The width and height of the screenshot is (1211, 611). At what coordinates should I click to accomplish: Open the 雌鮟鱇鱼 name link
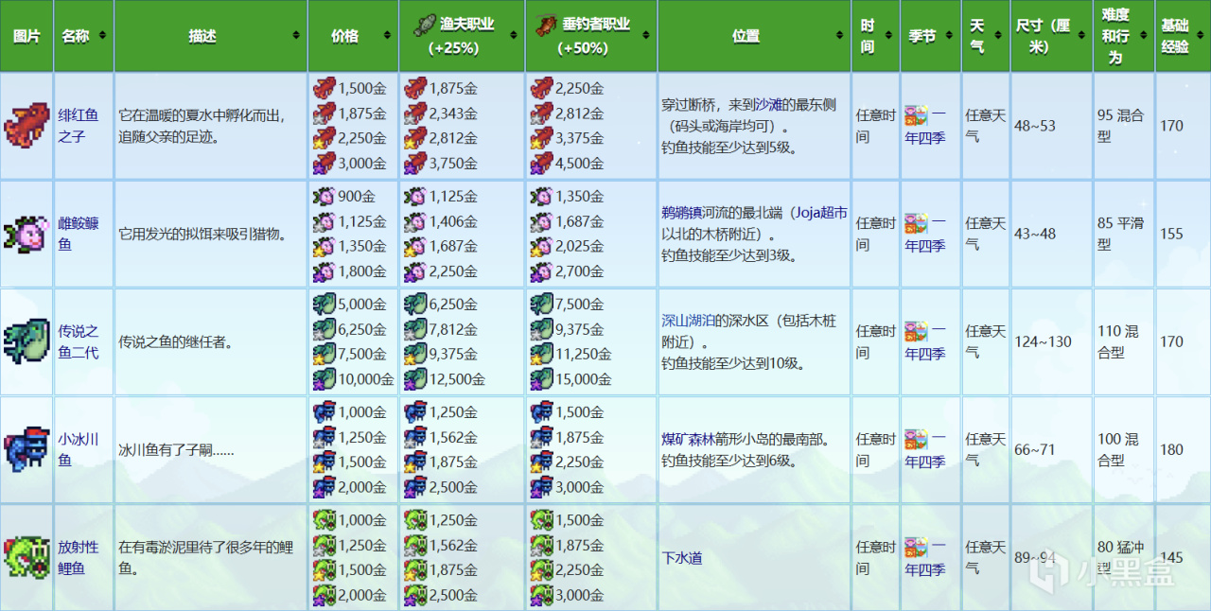click(78, 234)
